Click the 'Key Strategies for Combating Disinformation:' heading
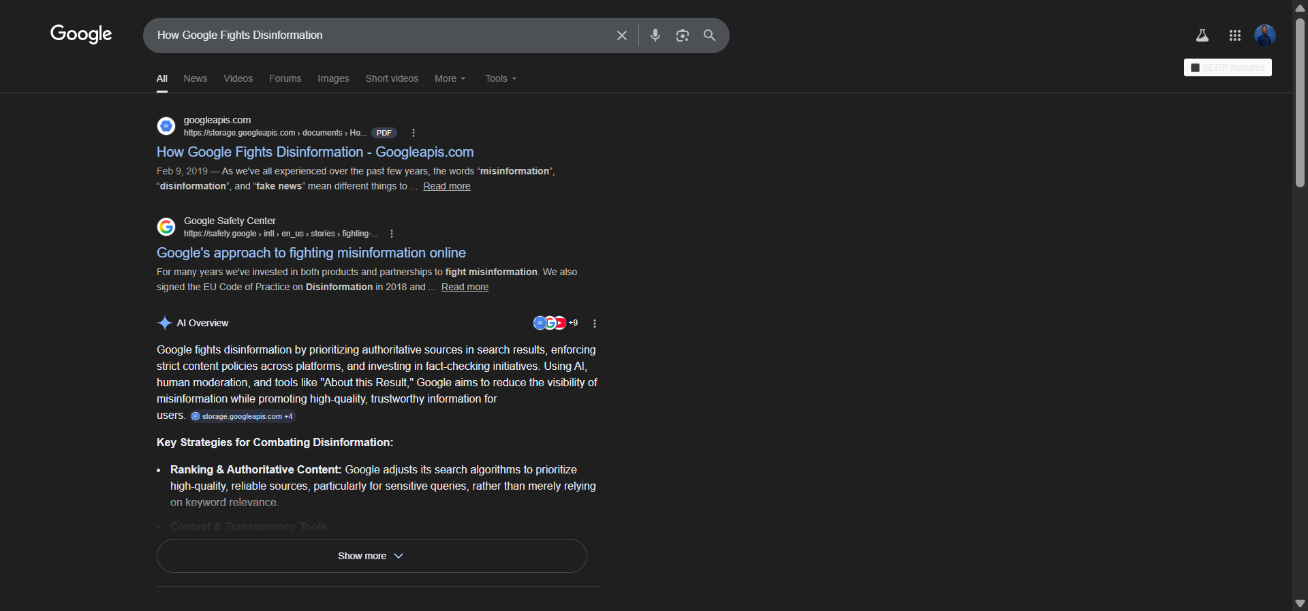The width and height of the screenshot is (1308, 611). click(275, 442)
